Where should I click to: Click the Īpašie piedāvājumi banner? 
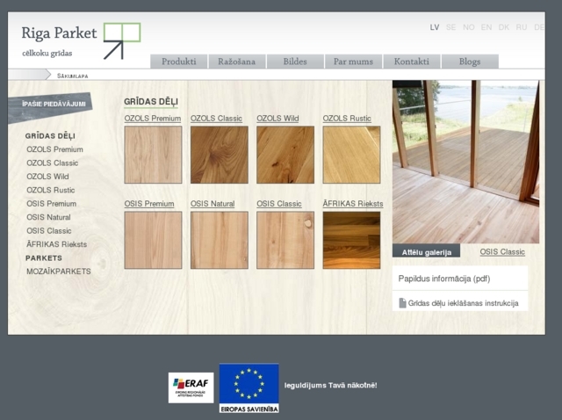click(x=54, y=105)
